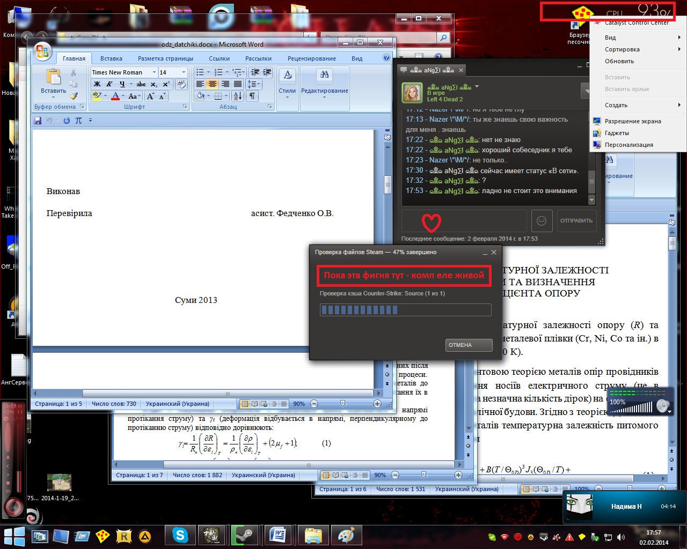The image size is (687, 549).
Task: Click ОТПРАВИТЬ to send chat message
Action: pyautogui.click(x=576, y=220)
